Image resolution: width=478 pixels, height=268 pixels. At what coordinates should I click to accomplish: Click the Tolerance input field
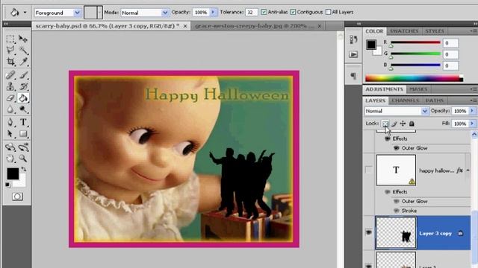click(251, 12)
